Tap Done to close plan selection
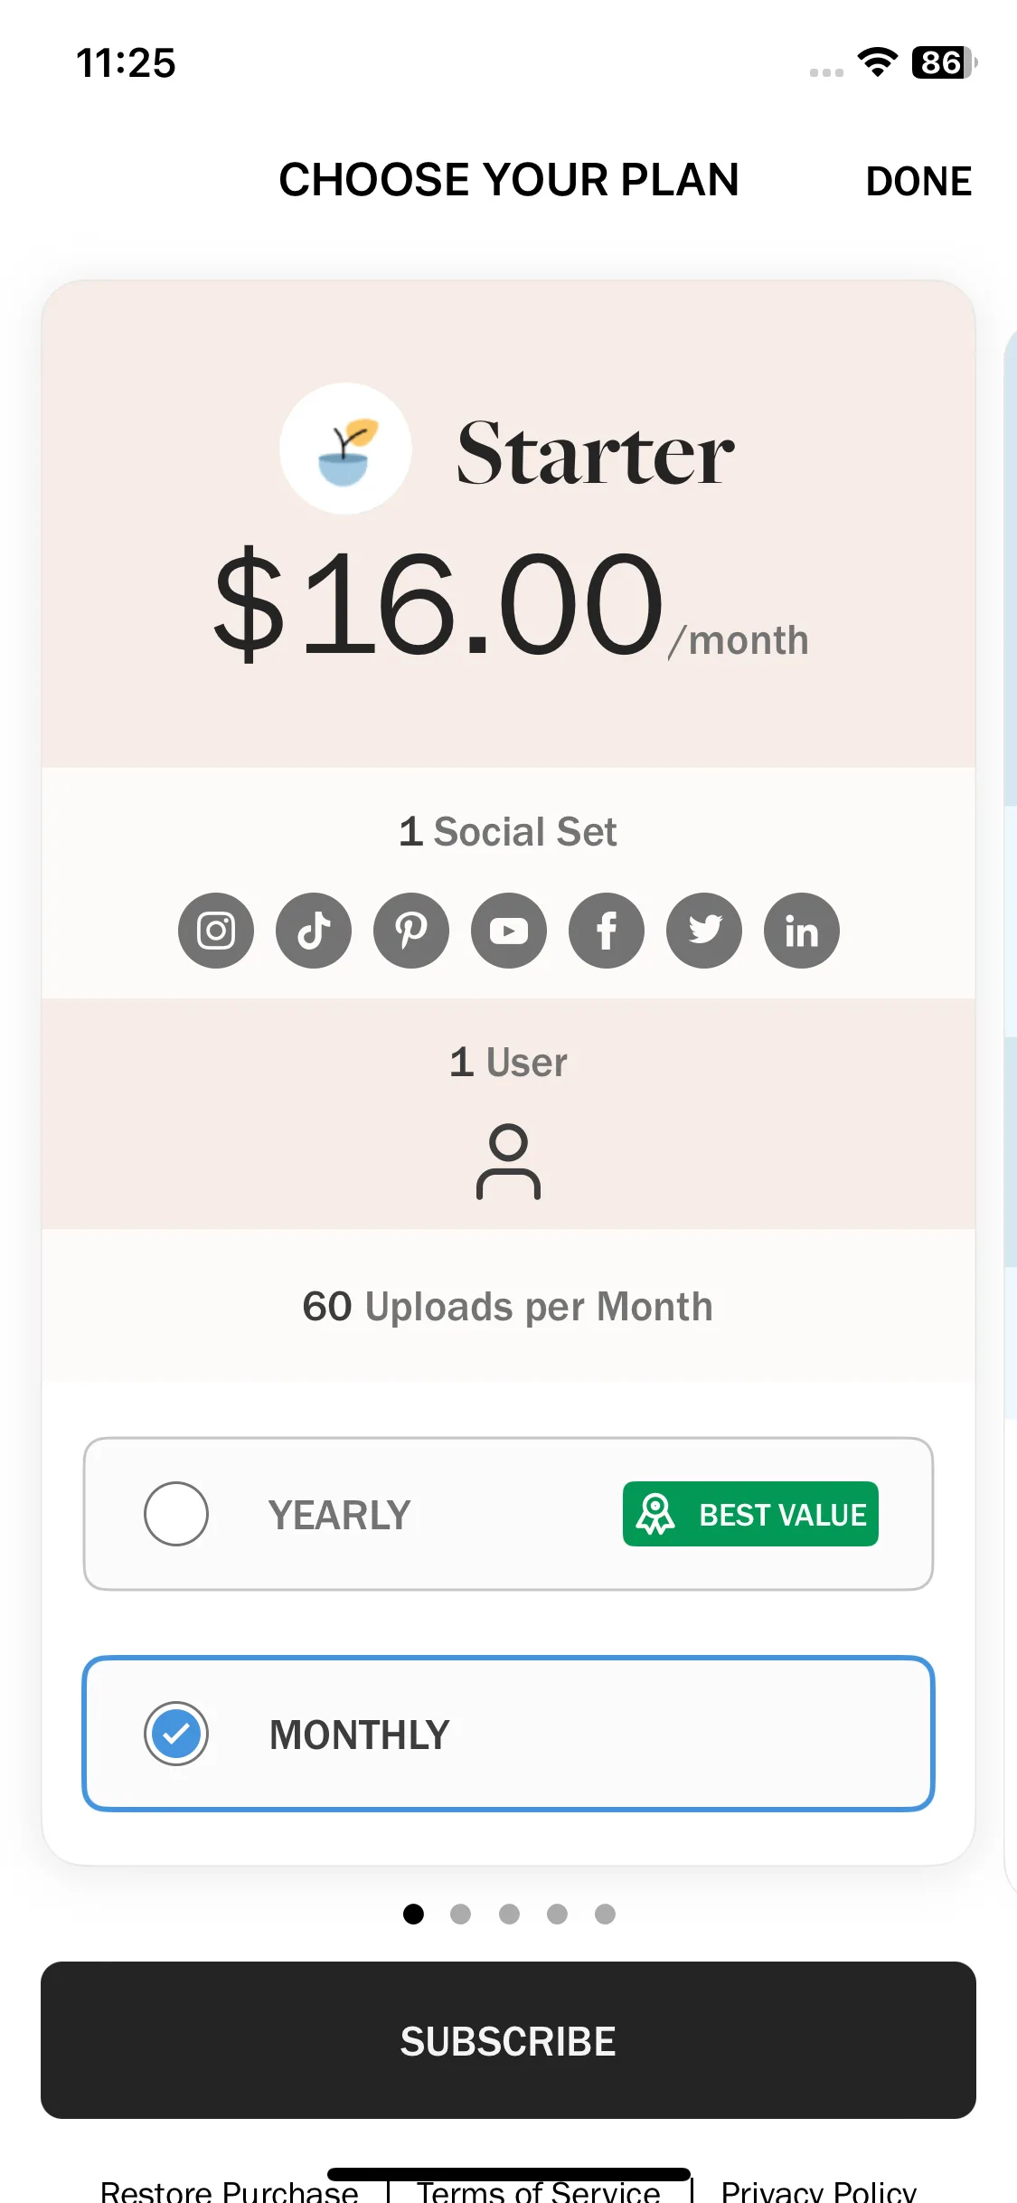This screenshot has width=1017, height=2203. [918, 181]
